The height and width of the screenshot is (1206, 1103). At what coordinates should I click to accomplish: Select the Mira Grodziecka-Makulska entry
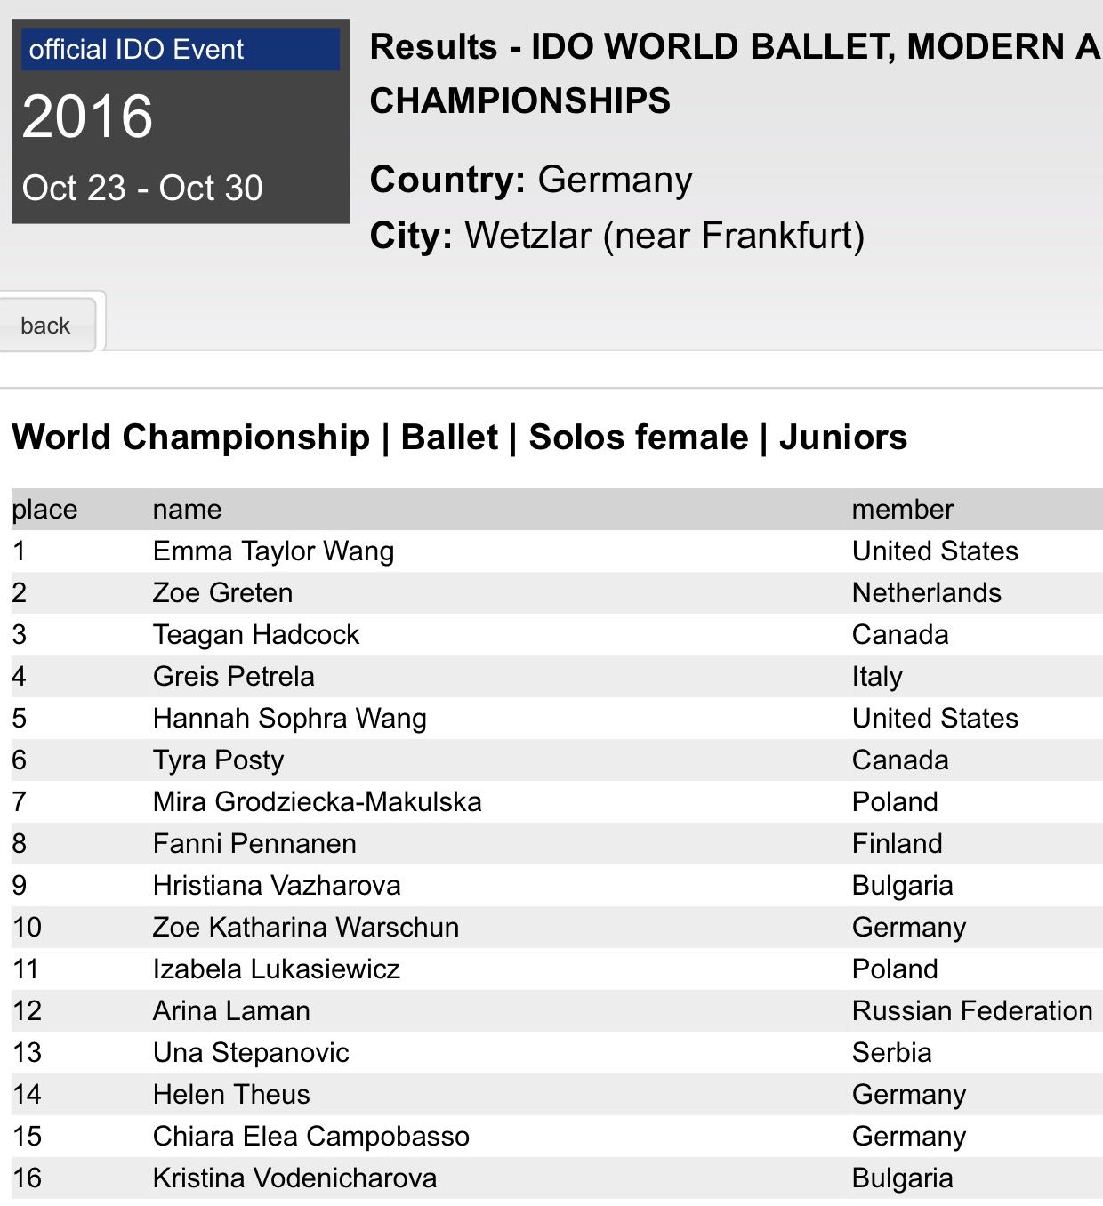[x=317, y=802]
